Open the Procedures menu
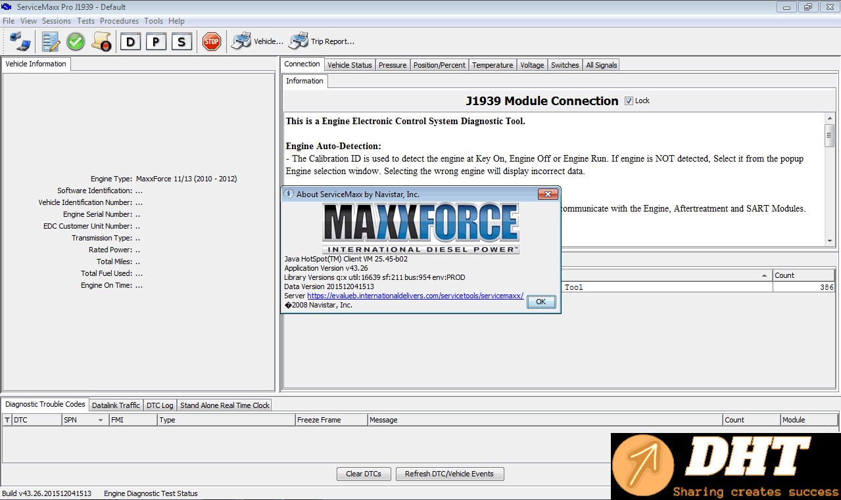This screenshot has height=500, width=841. pyautogui.click(x=119, y=21)
